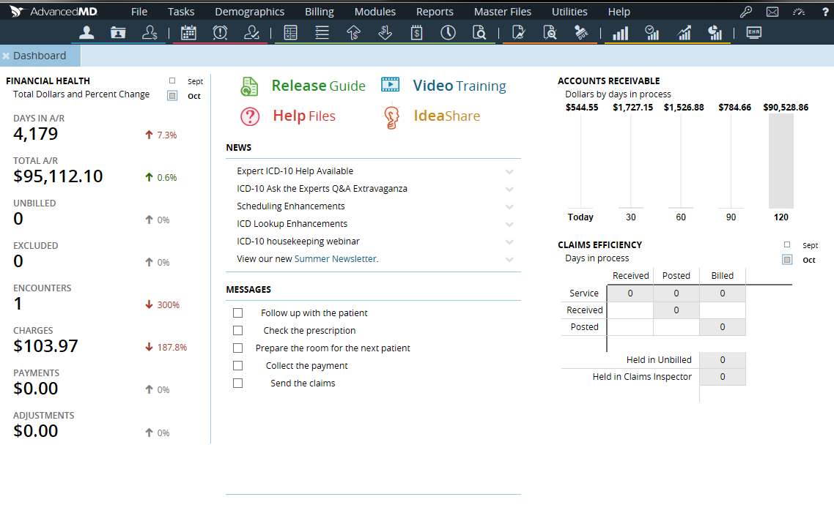Click the patient with dollar sign icon
Image resolution: width=834 pixels, height=505 pixels.
[150, 33]
